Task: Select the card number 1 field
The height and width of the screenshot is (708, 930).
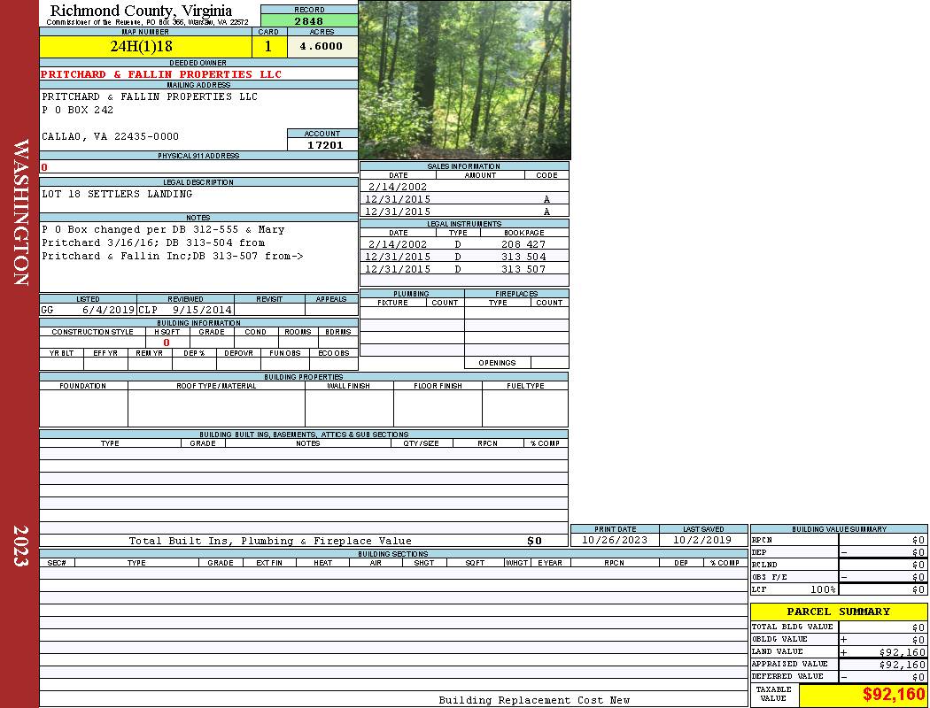Action: tap(268, 47)
